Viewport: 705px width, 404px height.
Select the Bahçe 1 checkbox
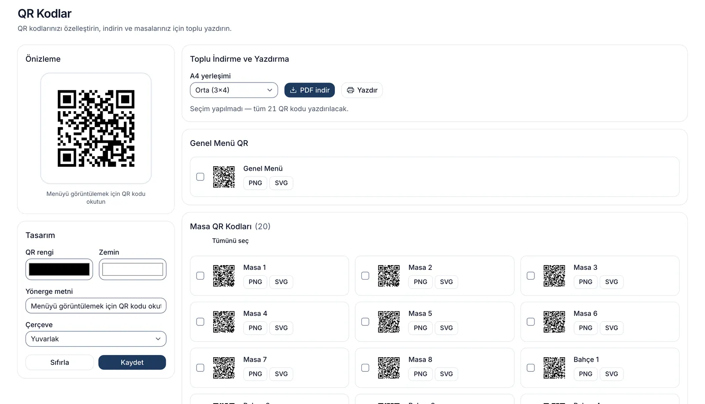tap(531, 368)
